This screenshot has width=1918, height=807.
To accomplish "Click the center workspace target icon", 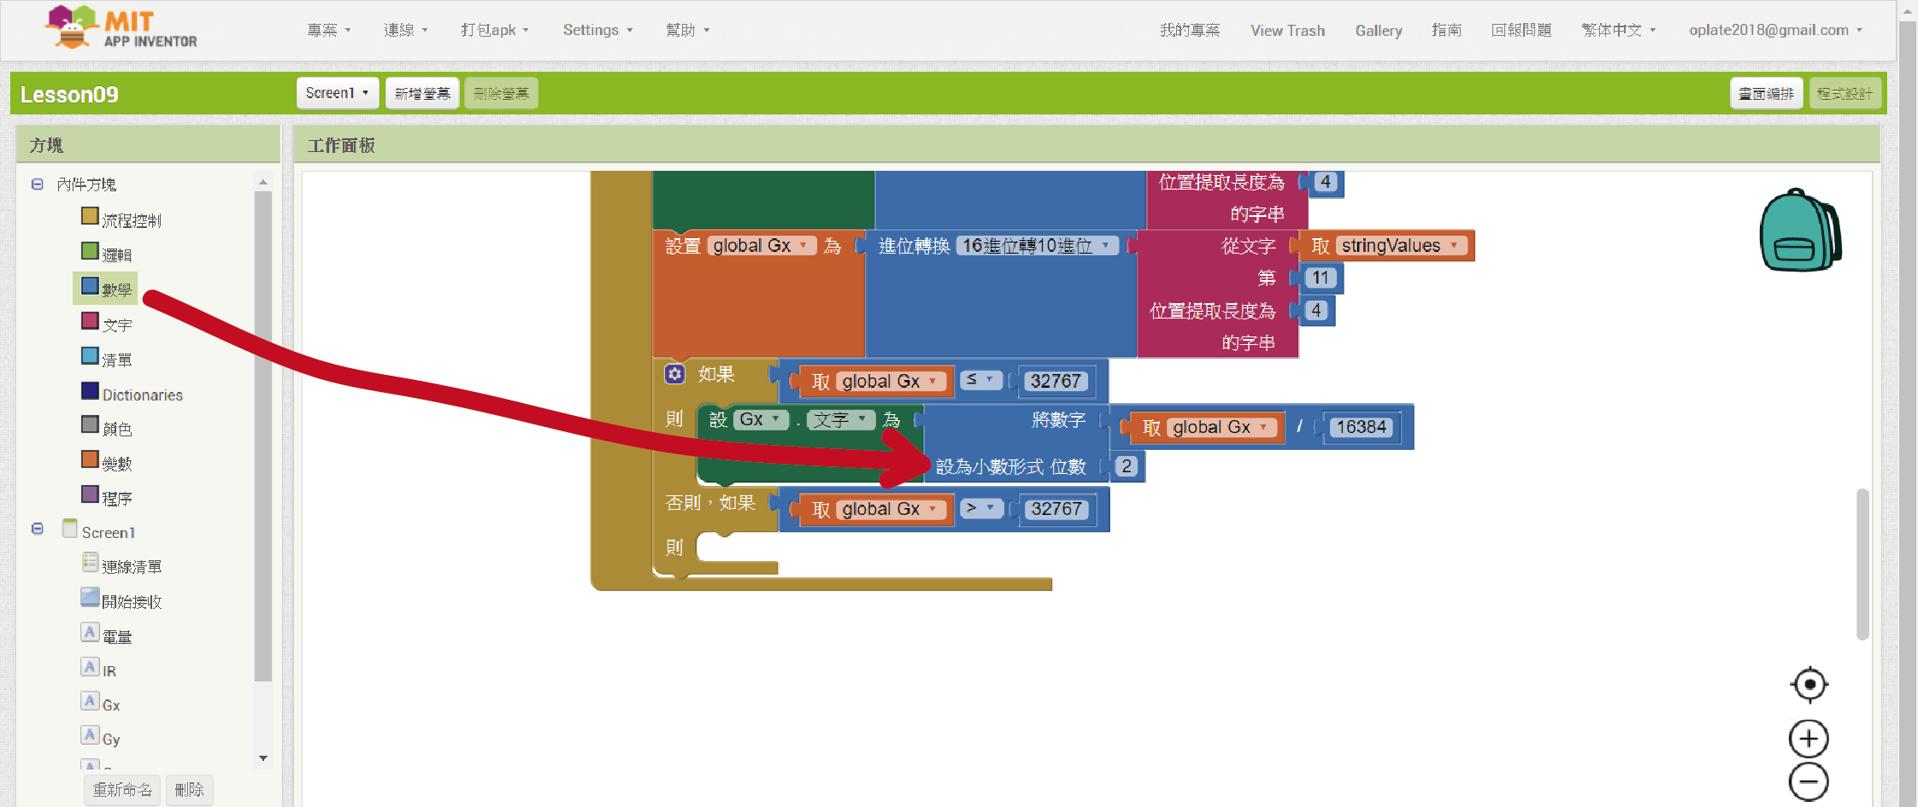I will point(1809,684).
